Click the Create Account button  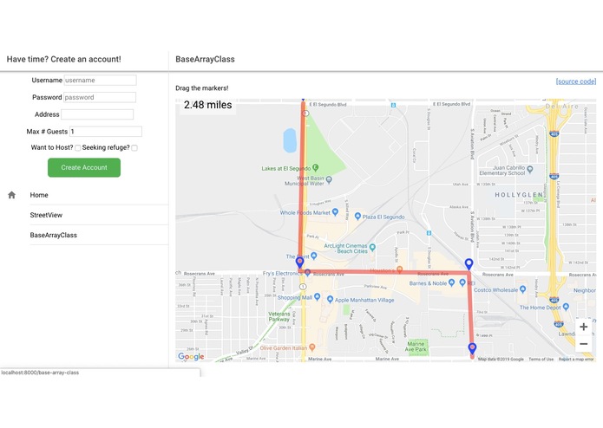[x=84, y=167]
